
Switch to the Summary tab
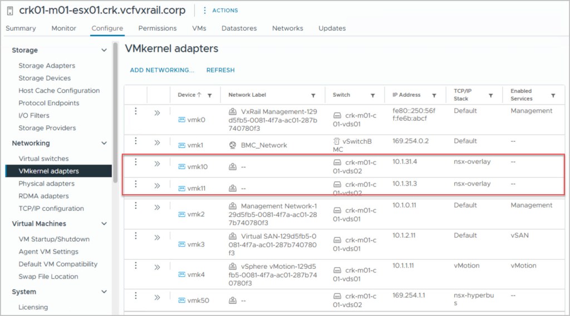click(x=21, y=28)
